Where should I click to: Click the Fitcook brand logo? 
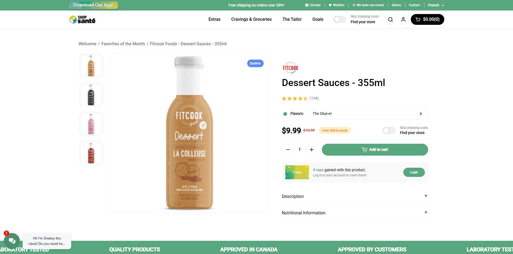point(290,68)
